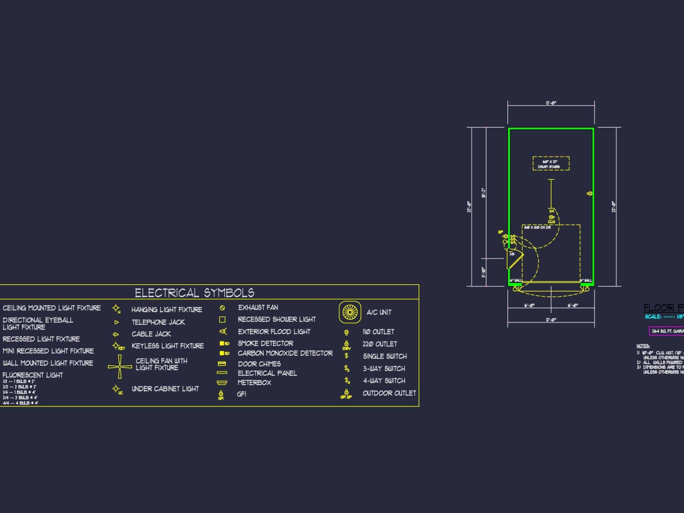The image size is (684, 513).
Task: Click the DIRECTIONAL EYEBALL LIGHT FIXTURE label
Action: [38, 323]
